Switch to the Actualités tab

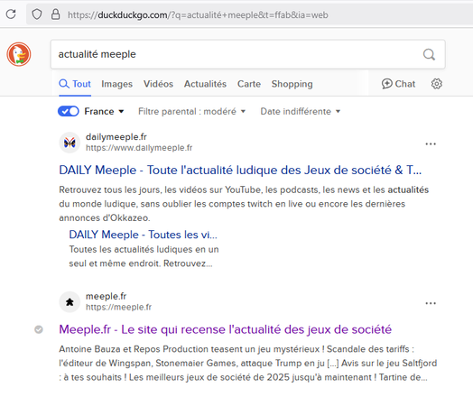point(205,84)
